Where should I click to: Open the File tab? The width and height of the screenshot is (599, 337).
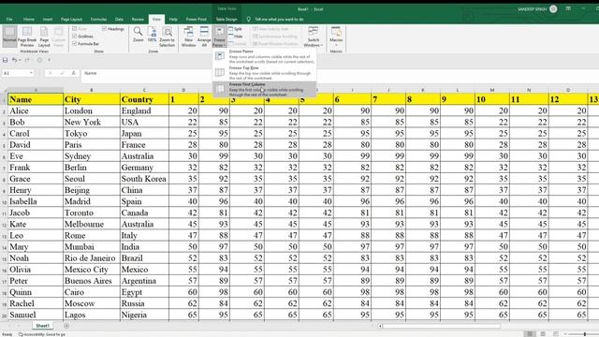[9, 19]
